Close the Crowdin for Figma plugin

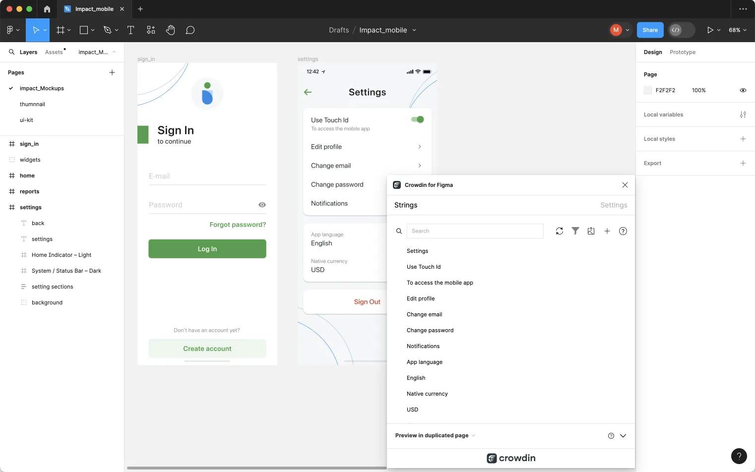coord(625,185)
